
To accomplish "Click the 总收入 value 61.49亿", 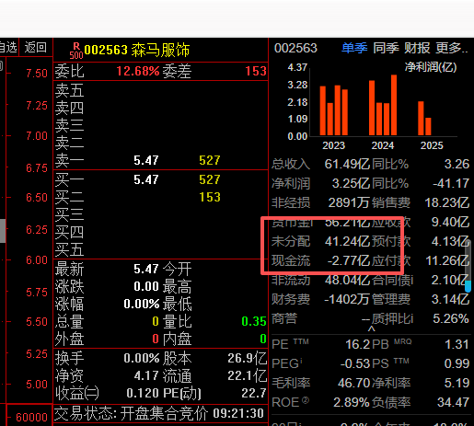I will coord(347,164).
